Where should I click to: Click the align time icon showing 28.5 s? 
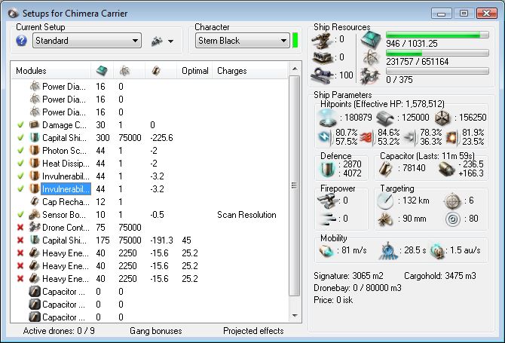tap(387, 250)
